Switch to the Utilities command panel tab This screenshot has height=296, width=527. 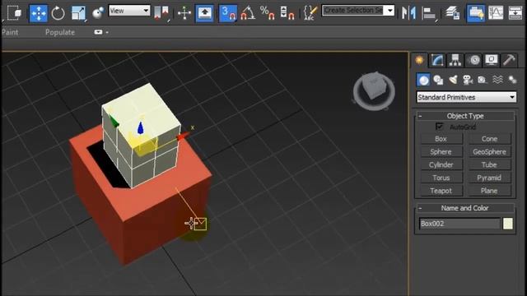(x=509, y=60)
